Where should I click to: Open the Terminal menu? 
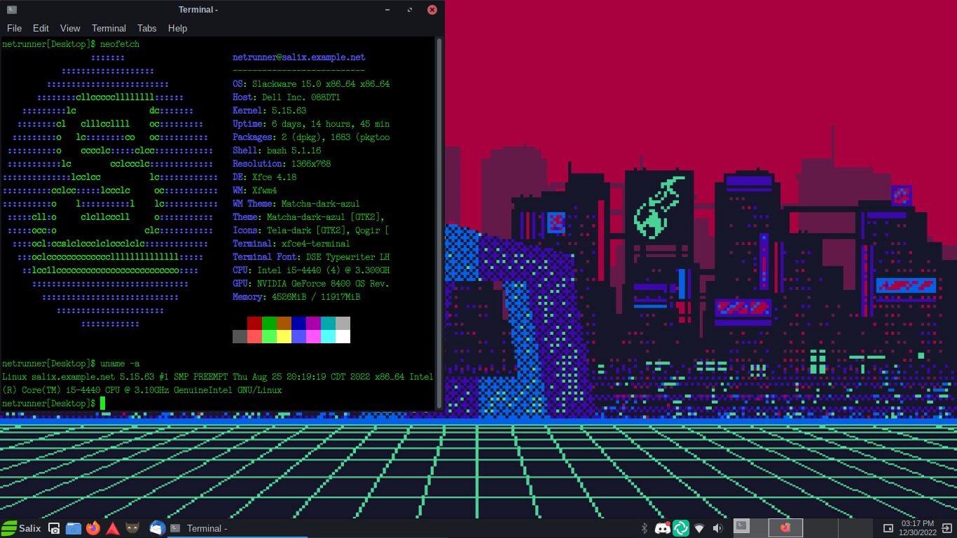[109, 28]
